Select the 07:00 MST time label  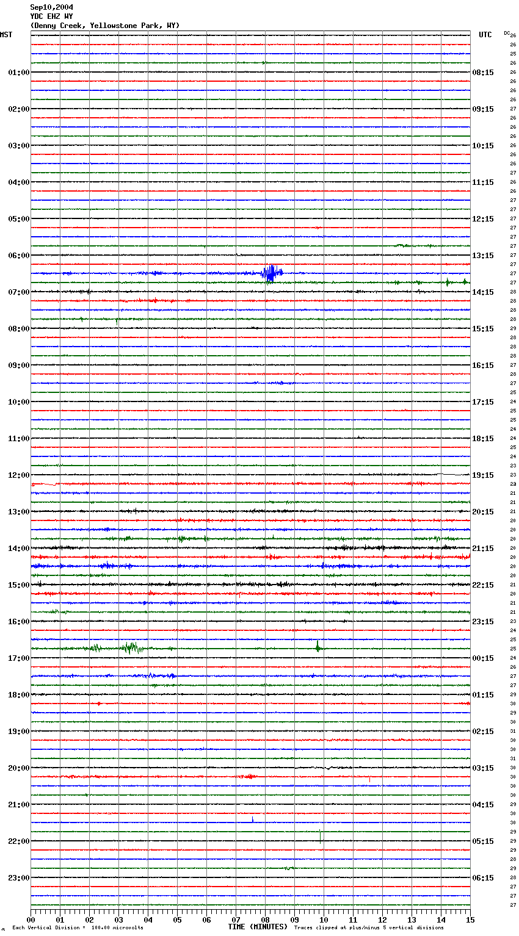click(x=19, y=292)
